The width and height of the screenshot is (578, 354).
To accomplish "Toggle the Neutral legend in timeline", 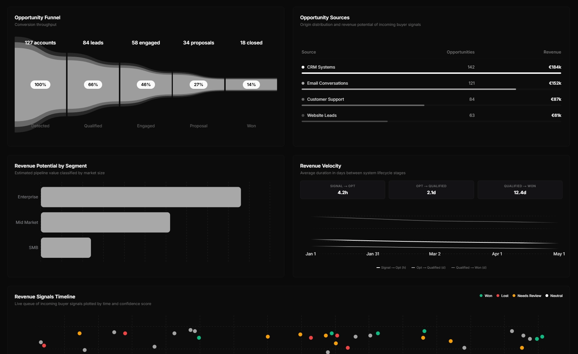I will click(554, 296).
